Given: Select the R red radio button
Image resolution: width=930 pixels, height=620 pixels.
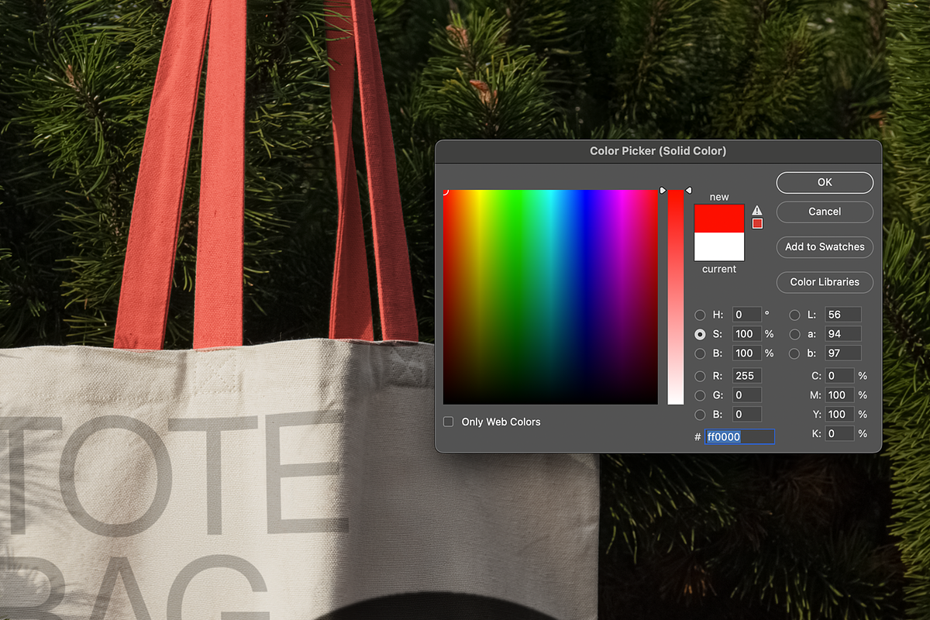Looking at the screenshot, I should click(x=701, y=376).
